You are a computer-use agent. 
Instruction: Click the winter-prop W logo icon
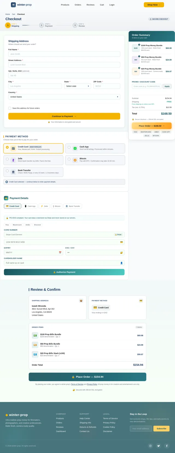(13, 5)
